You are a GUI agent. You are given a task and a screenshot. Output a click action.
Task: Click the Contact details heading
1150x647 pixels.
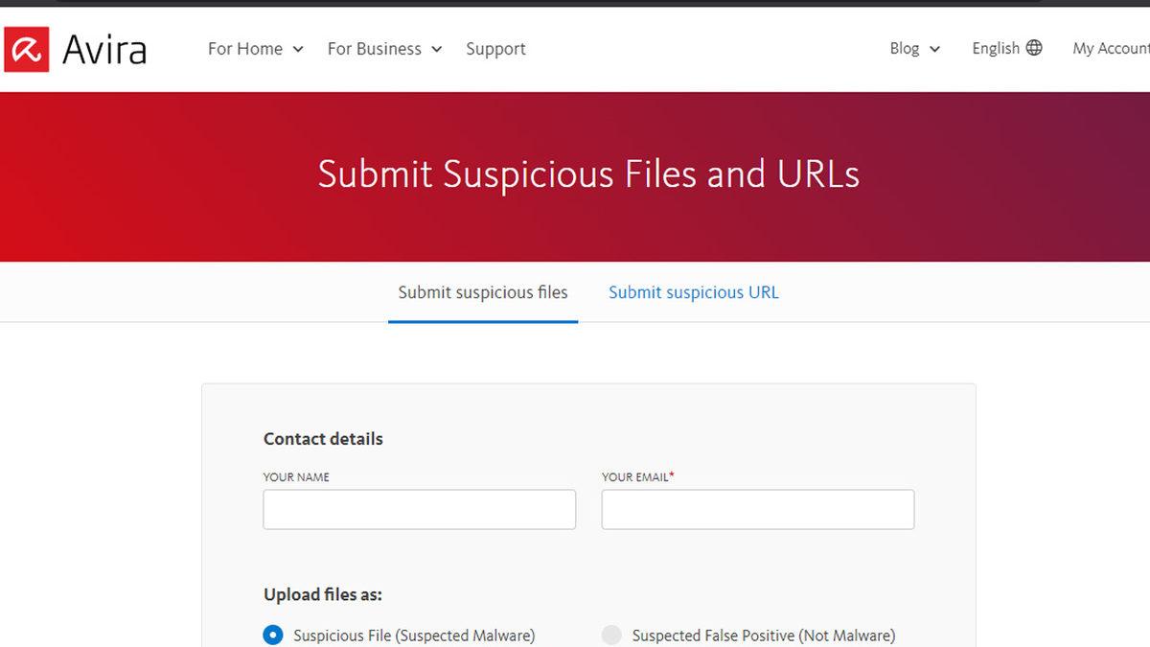point(323,439)
